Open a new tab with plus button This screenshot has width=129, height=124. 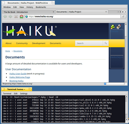click(123, 12)
